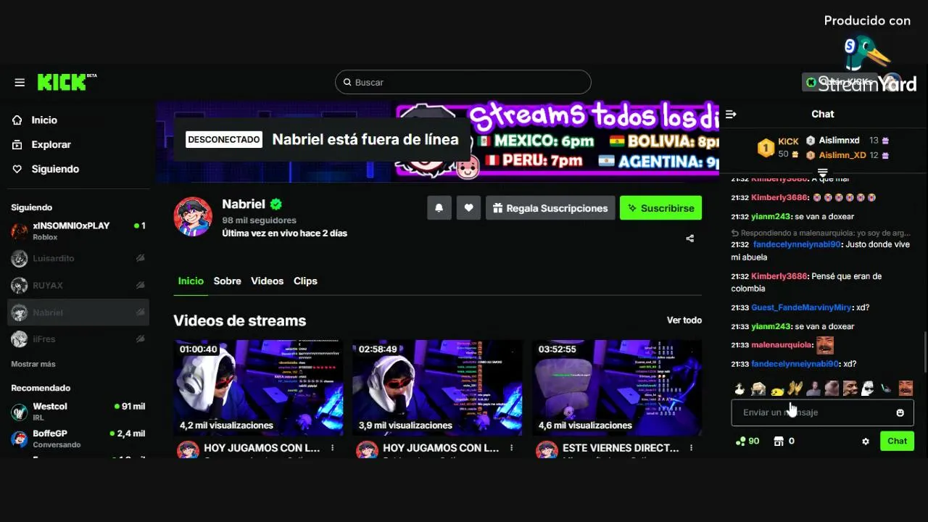Select the yellow duck emote
This screenshot has width=928, height=522.
776,390
